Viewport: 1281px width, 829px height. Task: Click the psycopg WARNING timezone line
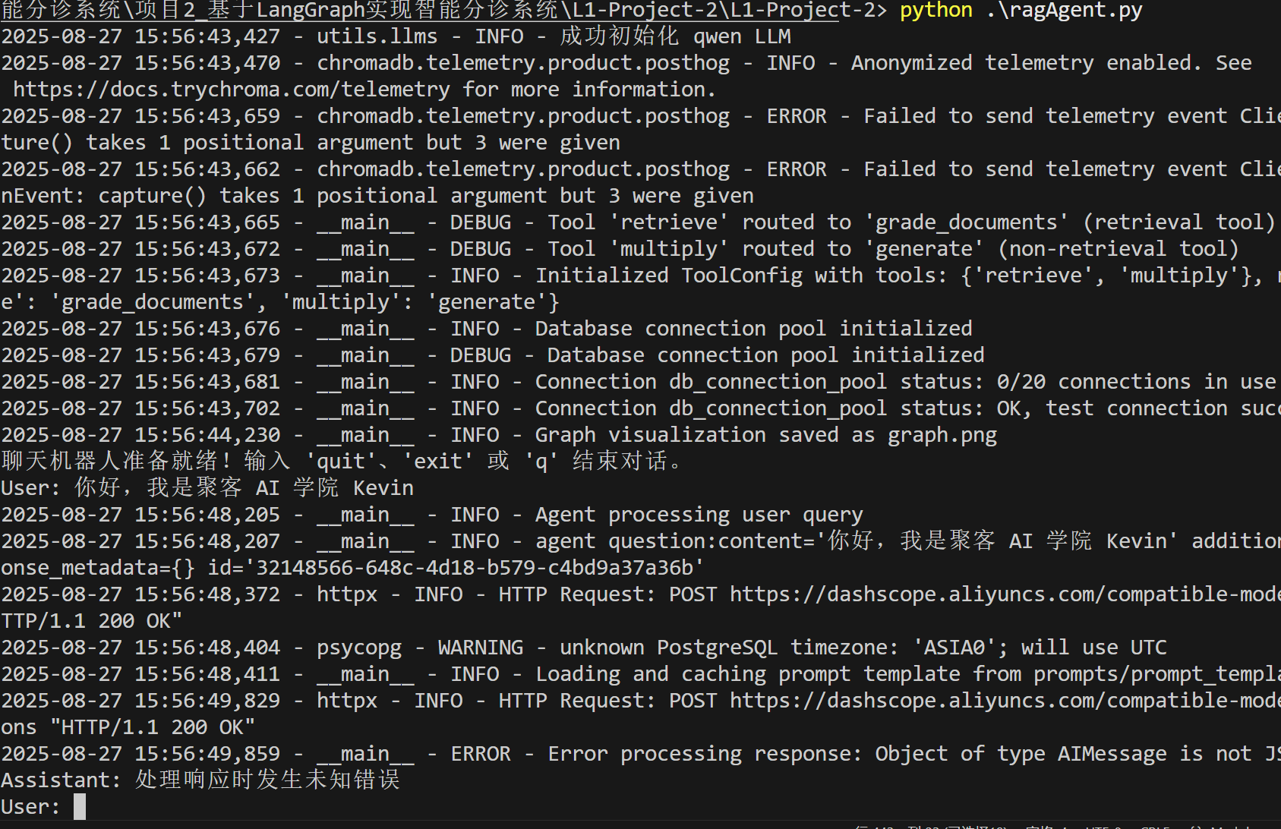584,648
